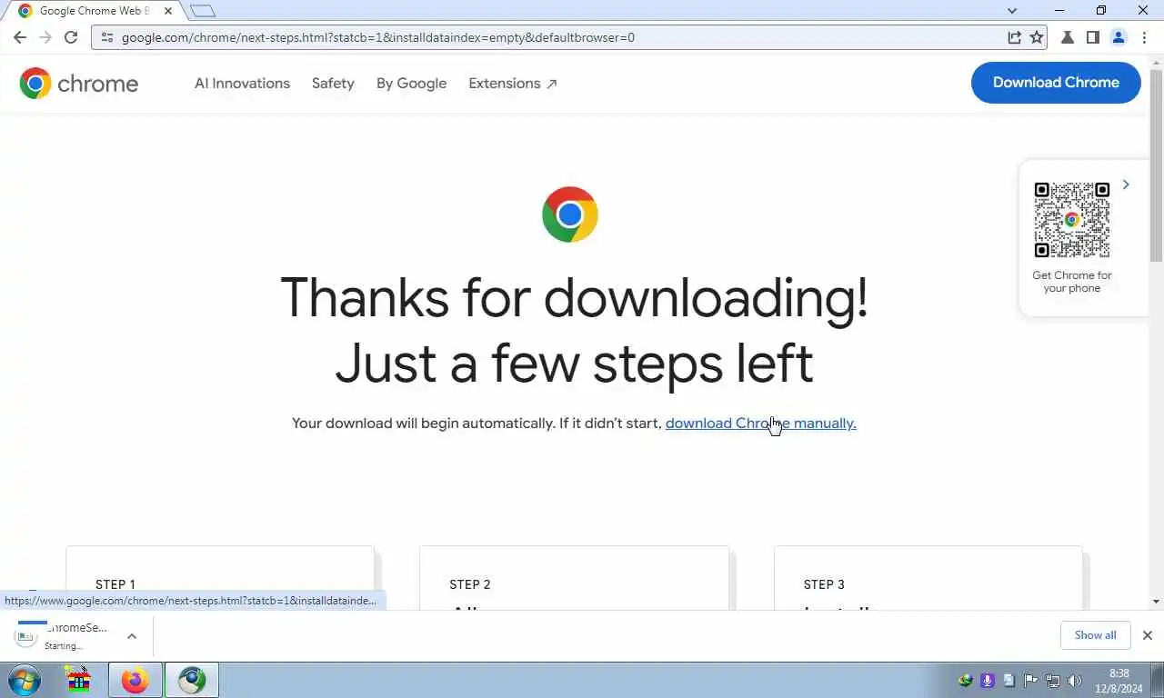
Task: Go back to the previous page
Action: coord(20,37)
